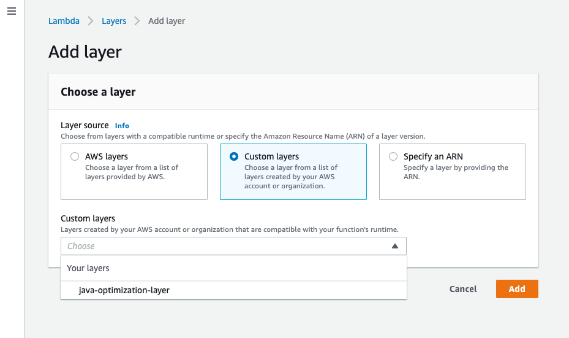The height and width of the screenshot is (338, 569).
Task: Open the Layer source Info link
Action: point(122,126)
